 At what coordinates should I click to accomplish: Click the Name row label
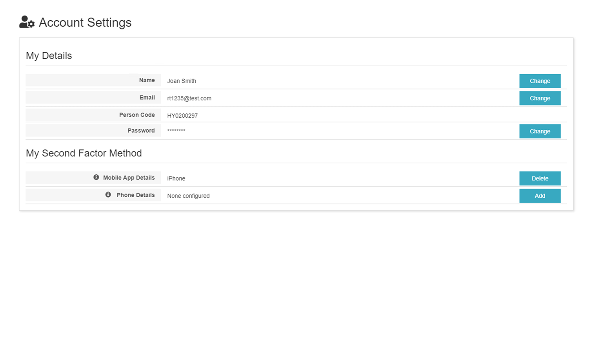[147, 80]
